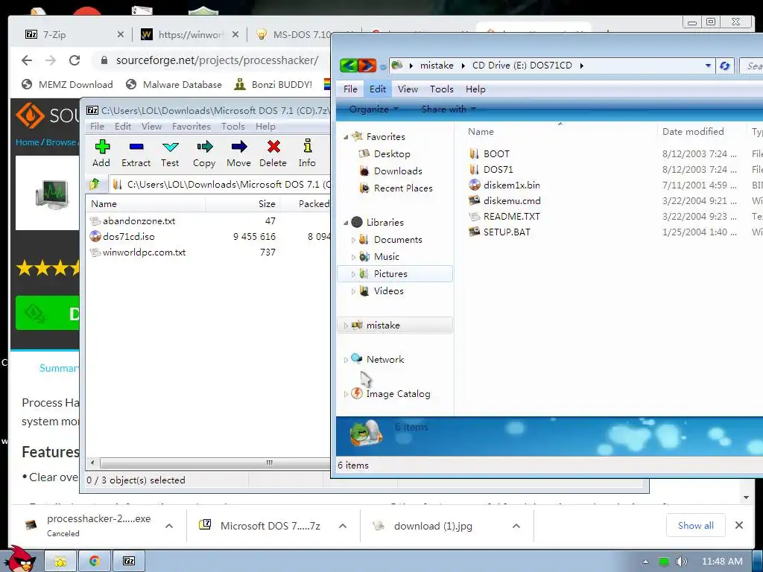The width and height of the screenshot is (763, 572).
Task: Expand the Network node
Action: pyautogui.click(x=346, y=360)
